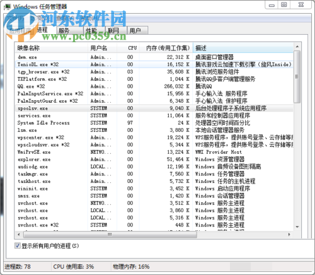
Task: Select the wininit.exe process
Action: [x=154, y=189]
